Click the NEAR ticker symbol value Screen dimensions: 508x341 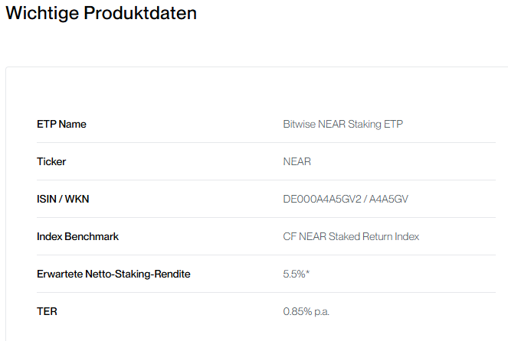297,161
